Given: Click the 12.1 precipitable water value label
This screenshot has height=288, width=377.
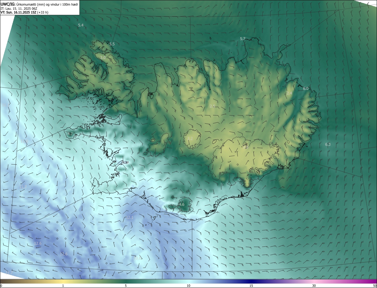Looking at the screenshot, I should 130,217.
